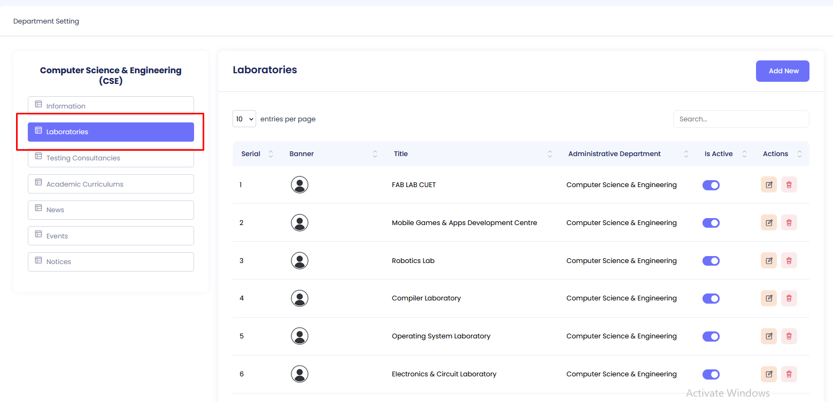Click banner avatar of FAB LAB CUET
Image resolution: width=833 pixels, height=402 pixels.
coord(299,185)
